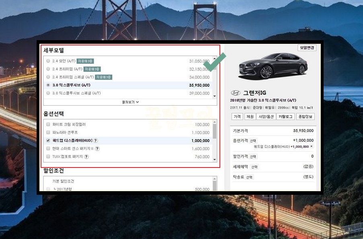Click the 할인조건 section heading
This screenshot has height=239, width=363.
[x=53, y=171]
